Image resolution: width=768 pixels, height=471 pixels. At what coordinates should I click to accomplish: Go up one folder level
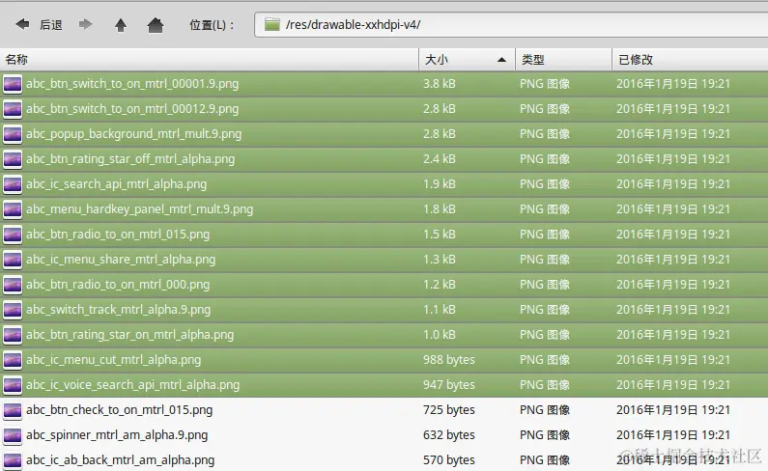(121, 25)
